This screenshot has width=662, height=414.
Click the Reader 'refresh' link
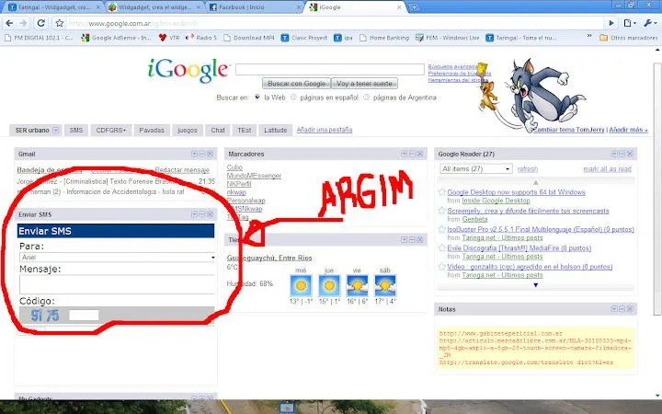pos(528,169)
